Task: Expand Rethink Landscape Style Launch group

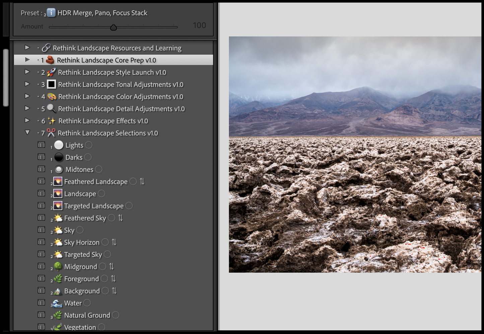Action: (27, 72)
